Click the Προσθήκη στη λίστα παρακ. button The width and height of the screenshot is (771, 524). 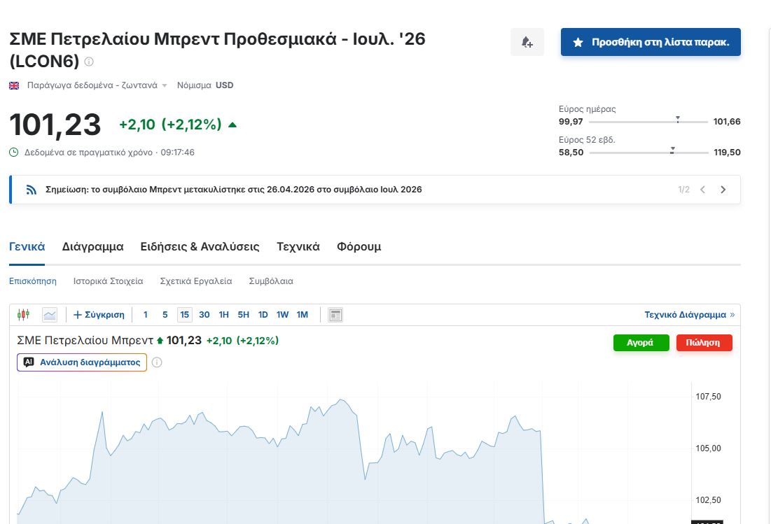coord(651,43)
